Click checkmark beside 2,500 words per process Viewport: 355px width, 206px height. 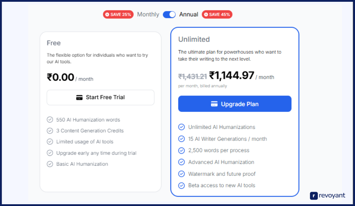coord(181,150)
